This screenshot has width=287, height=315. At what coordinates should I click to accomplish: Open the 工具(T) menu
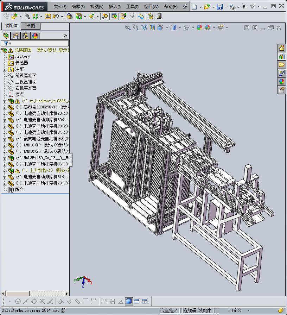tap(132, 7)
